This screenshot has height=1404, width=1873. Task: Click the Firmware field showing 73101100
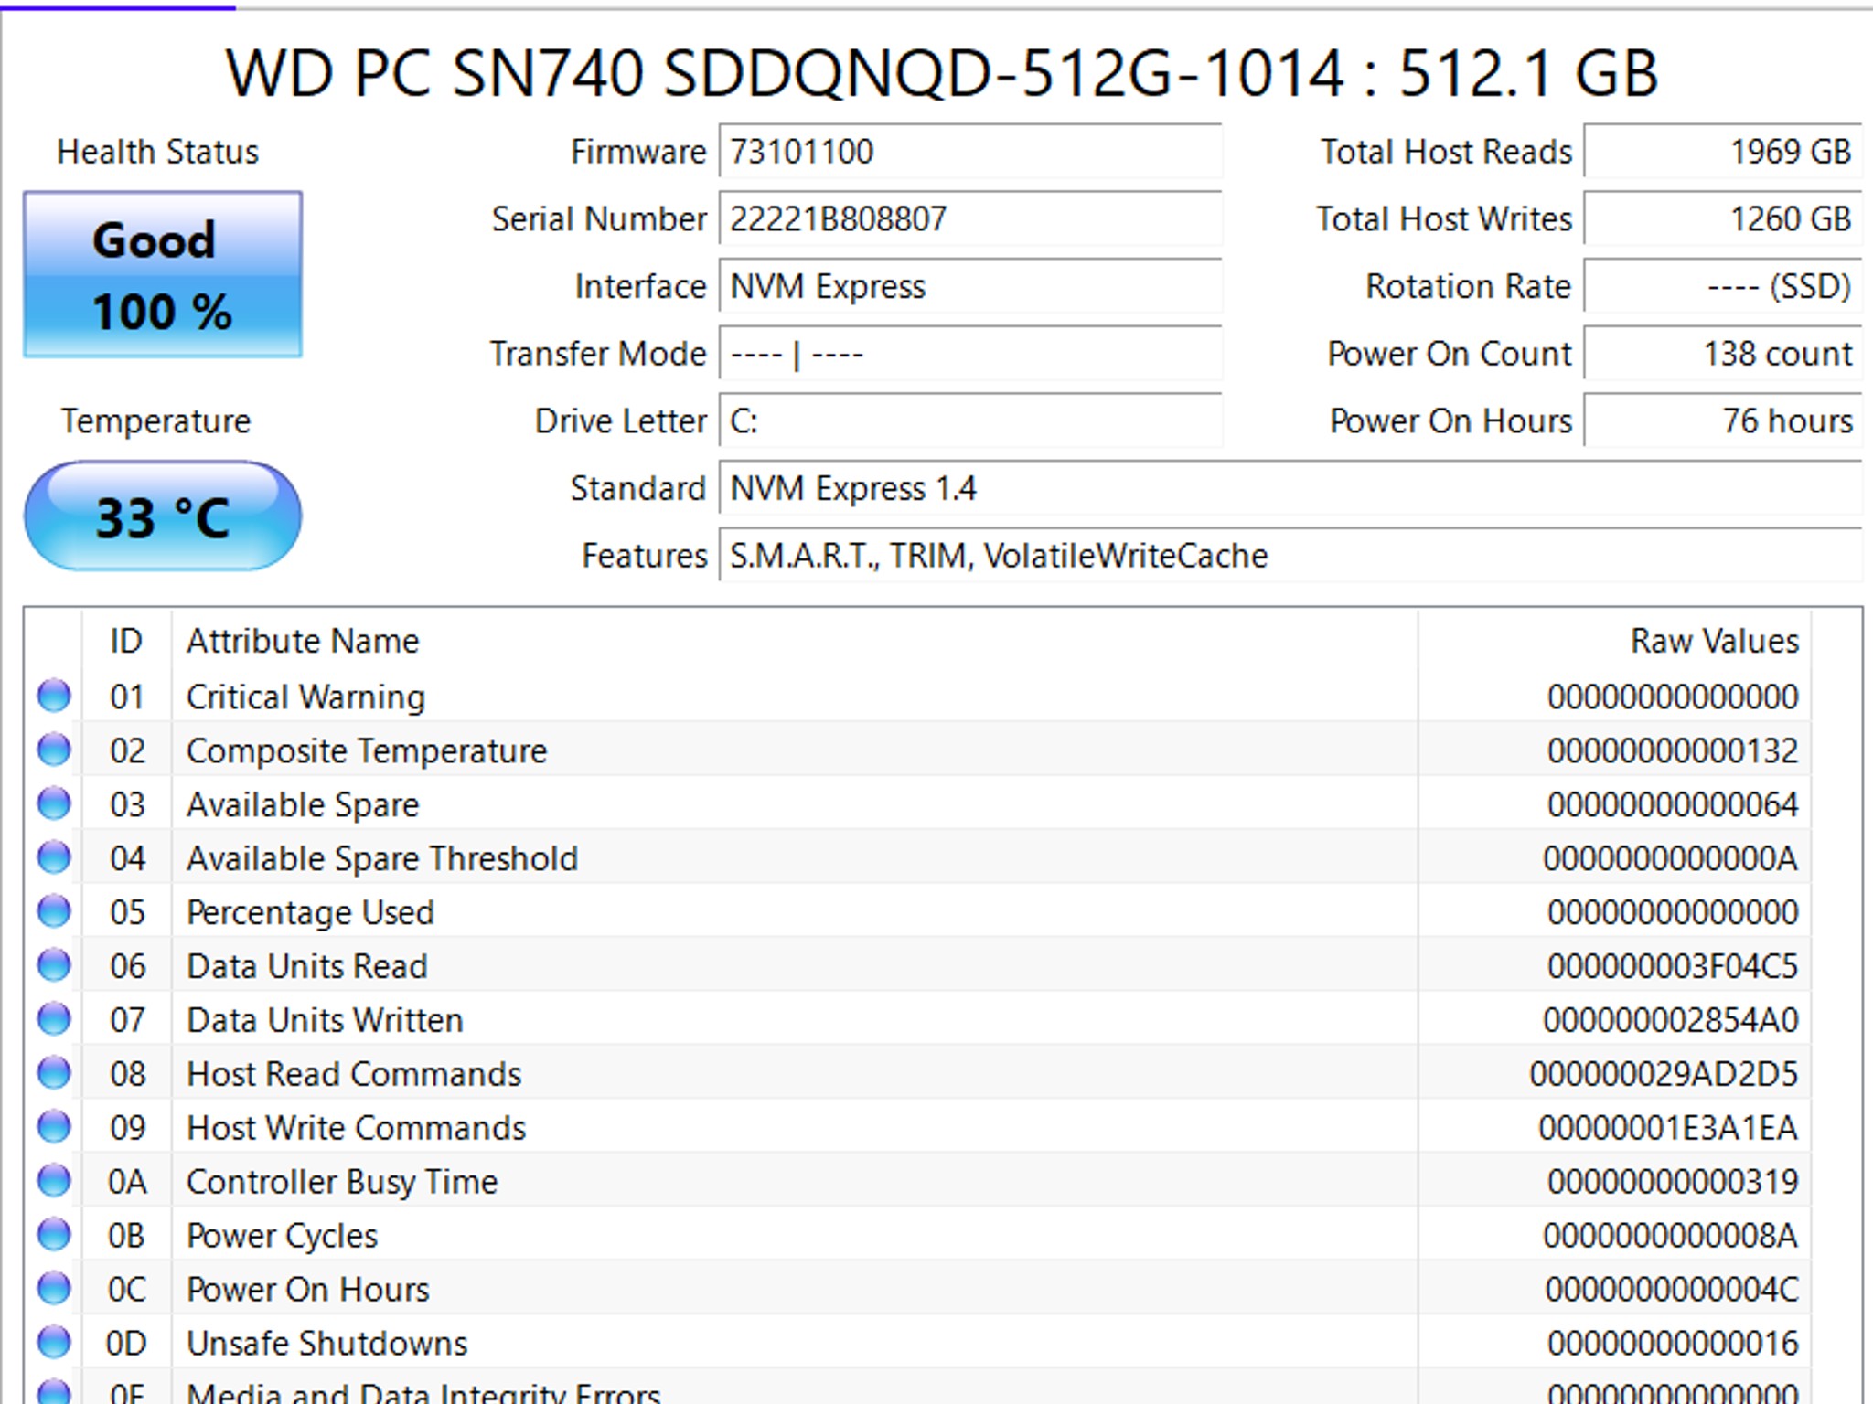969,152
